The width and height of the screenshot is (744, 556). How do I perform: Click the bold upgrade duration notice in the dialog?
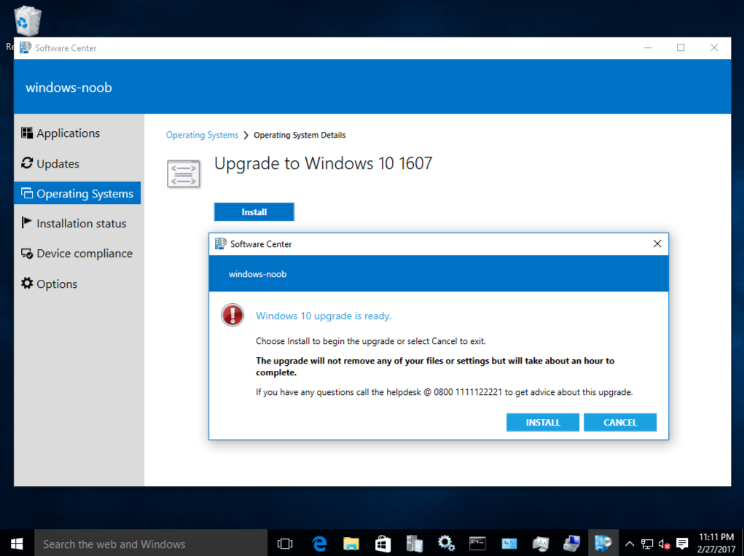click(x=435, y=367)
